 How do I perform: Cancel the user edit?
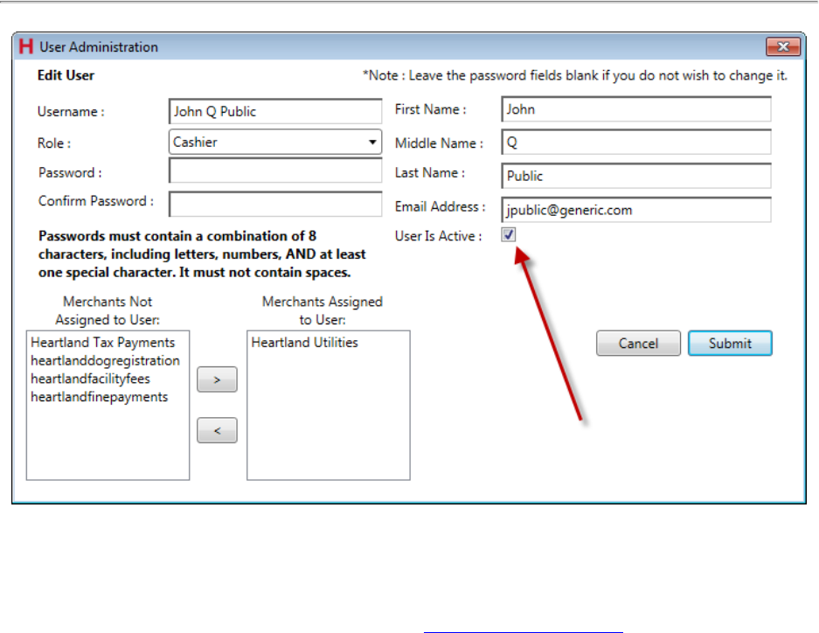coord(638,343)
